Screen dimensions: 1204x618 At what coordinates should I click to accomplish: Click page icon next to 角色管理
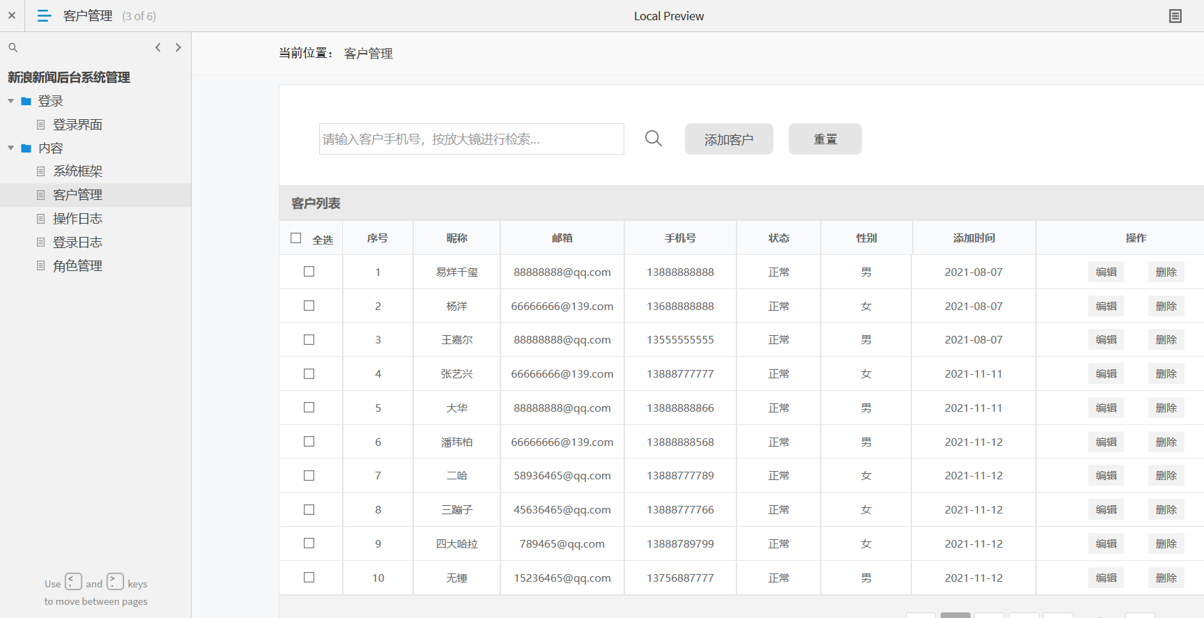pyautogui.click(x=41, y=266)
